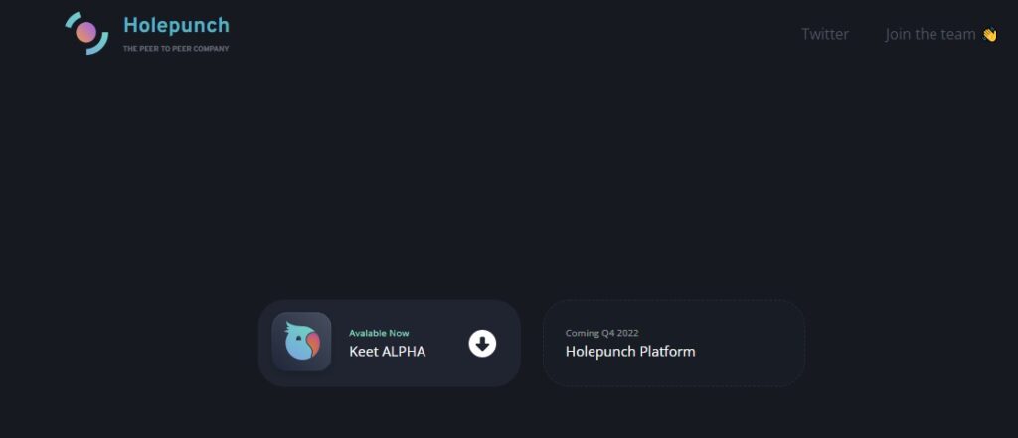Click the Keet card space before the download arrow

pyautogui.click(x=448, y=344)
